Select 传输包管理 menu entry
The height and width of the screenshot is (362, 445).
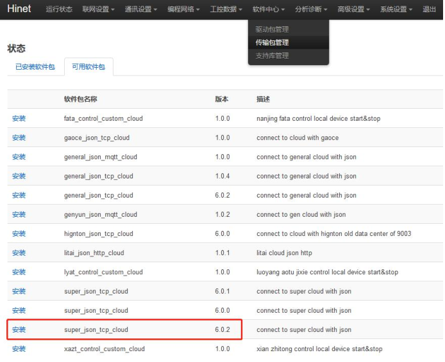point(272,42)
